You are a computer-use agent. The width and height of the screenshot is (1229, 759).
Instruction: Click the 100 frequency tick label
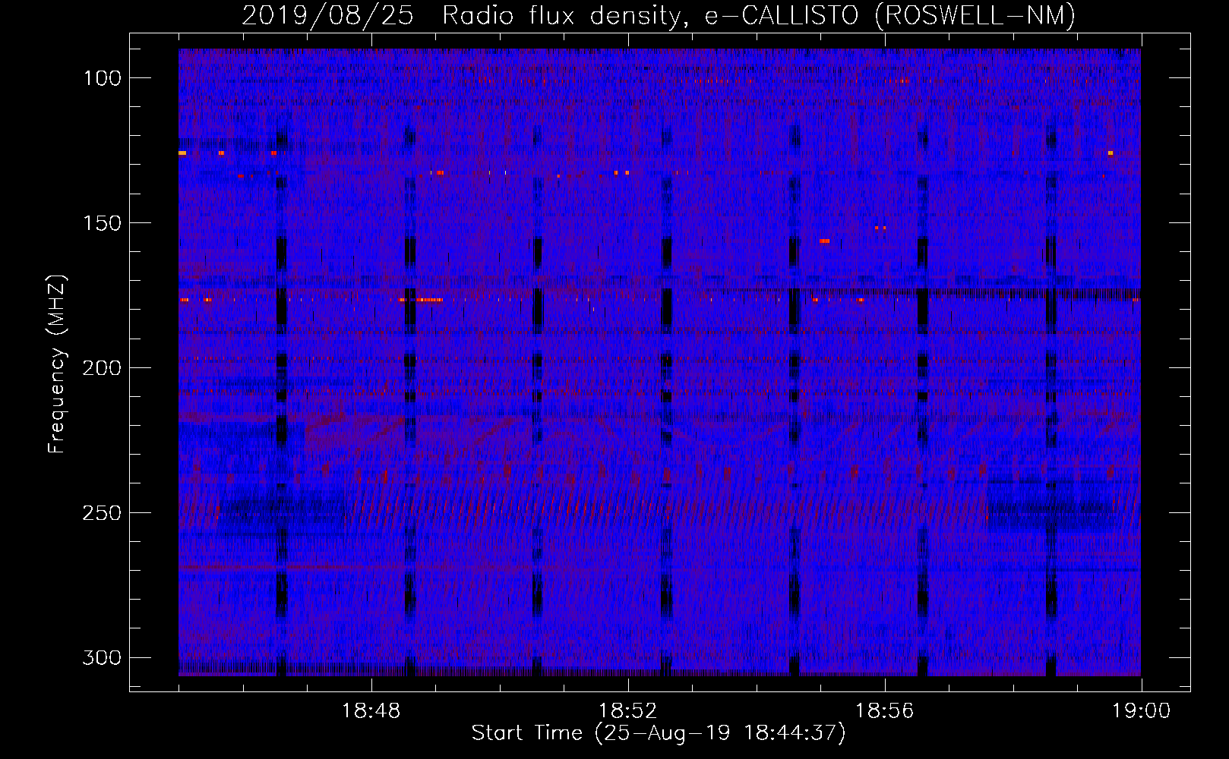[102, 78]
